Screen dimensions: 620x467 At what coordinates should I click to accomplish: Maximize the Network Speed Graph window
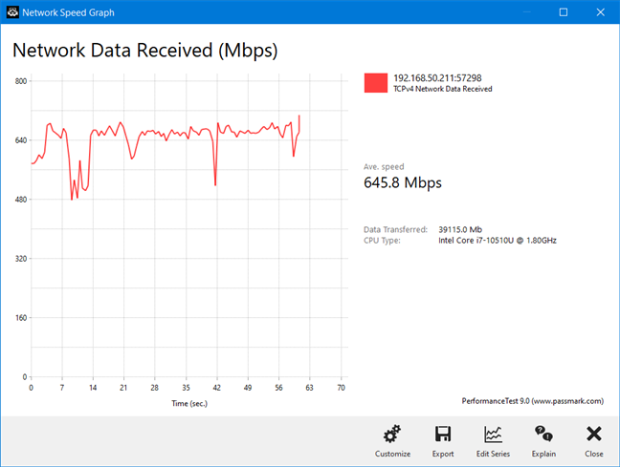tap(564, 12)
